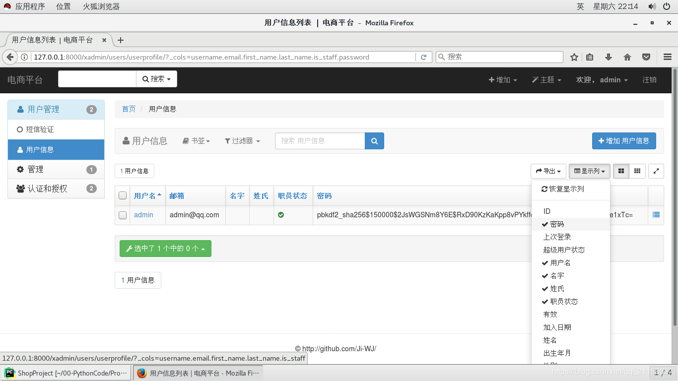This screenshot has height=381, width=678.
Task: Go to Firefox home page icon
Action: [x=627, y=57]
